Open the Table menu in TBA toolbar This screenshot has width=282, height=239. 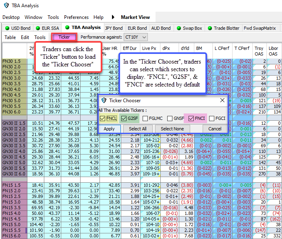coord(10,37)
